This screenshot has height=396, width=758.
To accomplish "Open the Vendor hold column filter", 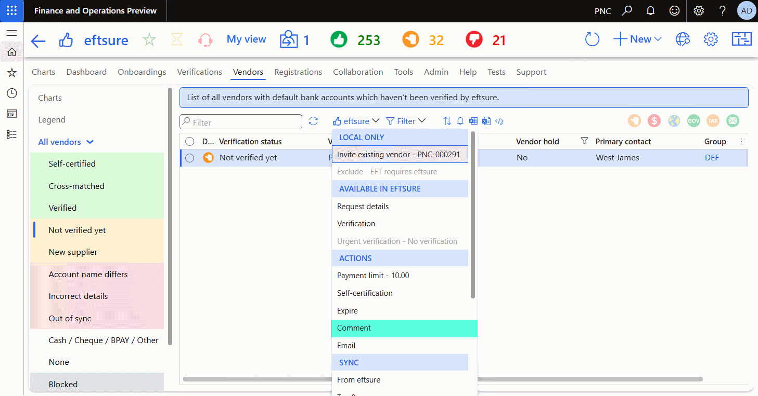I will [584, 141].
